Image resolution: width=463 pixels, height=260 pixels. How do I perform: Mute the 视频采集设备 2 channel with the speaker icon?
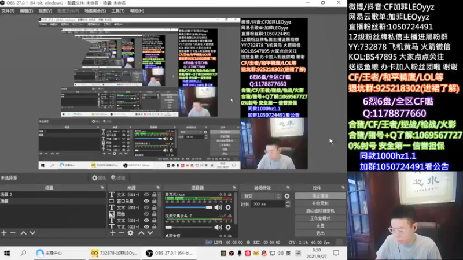click(x=218, y=227)
